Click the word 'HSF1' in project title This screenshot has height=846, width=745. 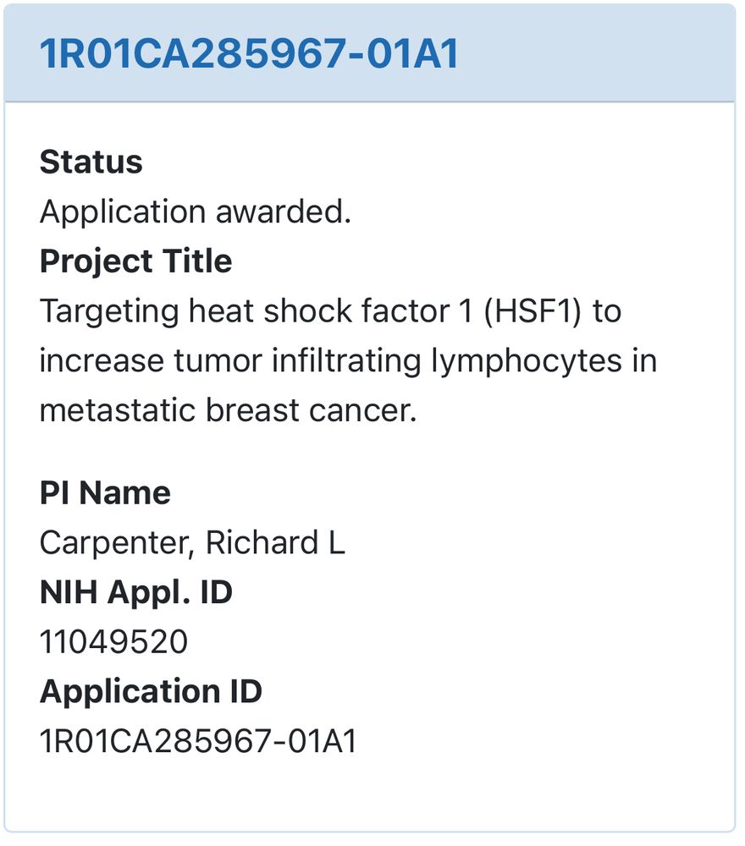click(x=532, y=311)
